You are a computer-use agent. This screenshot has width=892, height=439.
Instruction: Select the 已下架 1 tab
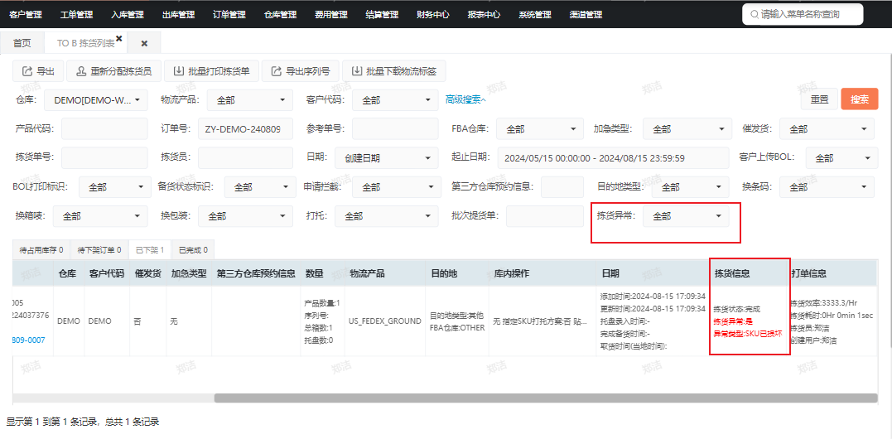pos(150,249)
